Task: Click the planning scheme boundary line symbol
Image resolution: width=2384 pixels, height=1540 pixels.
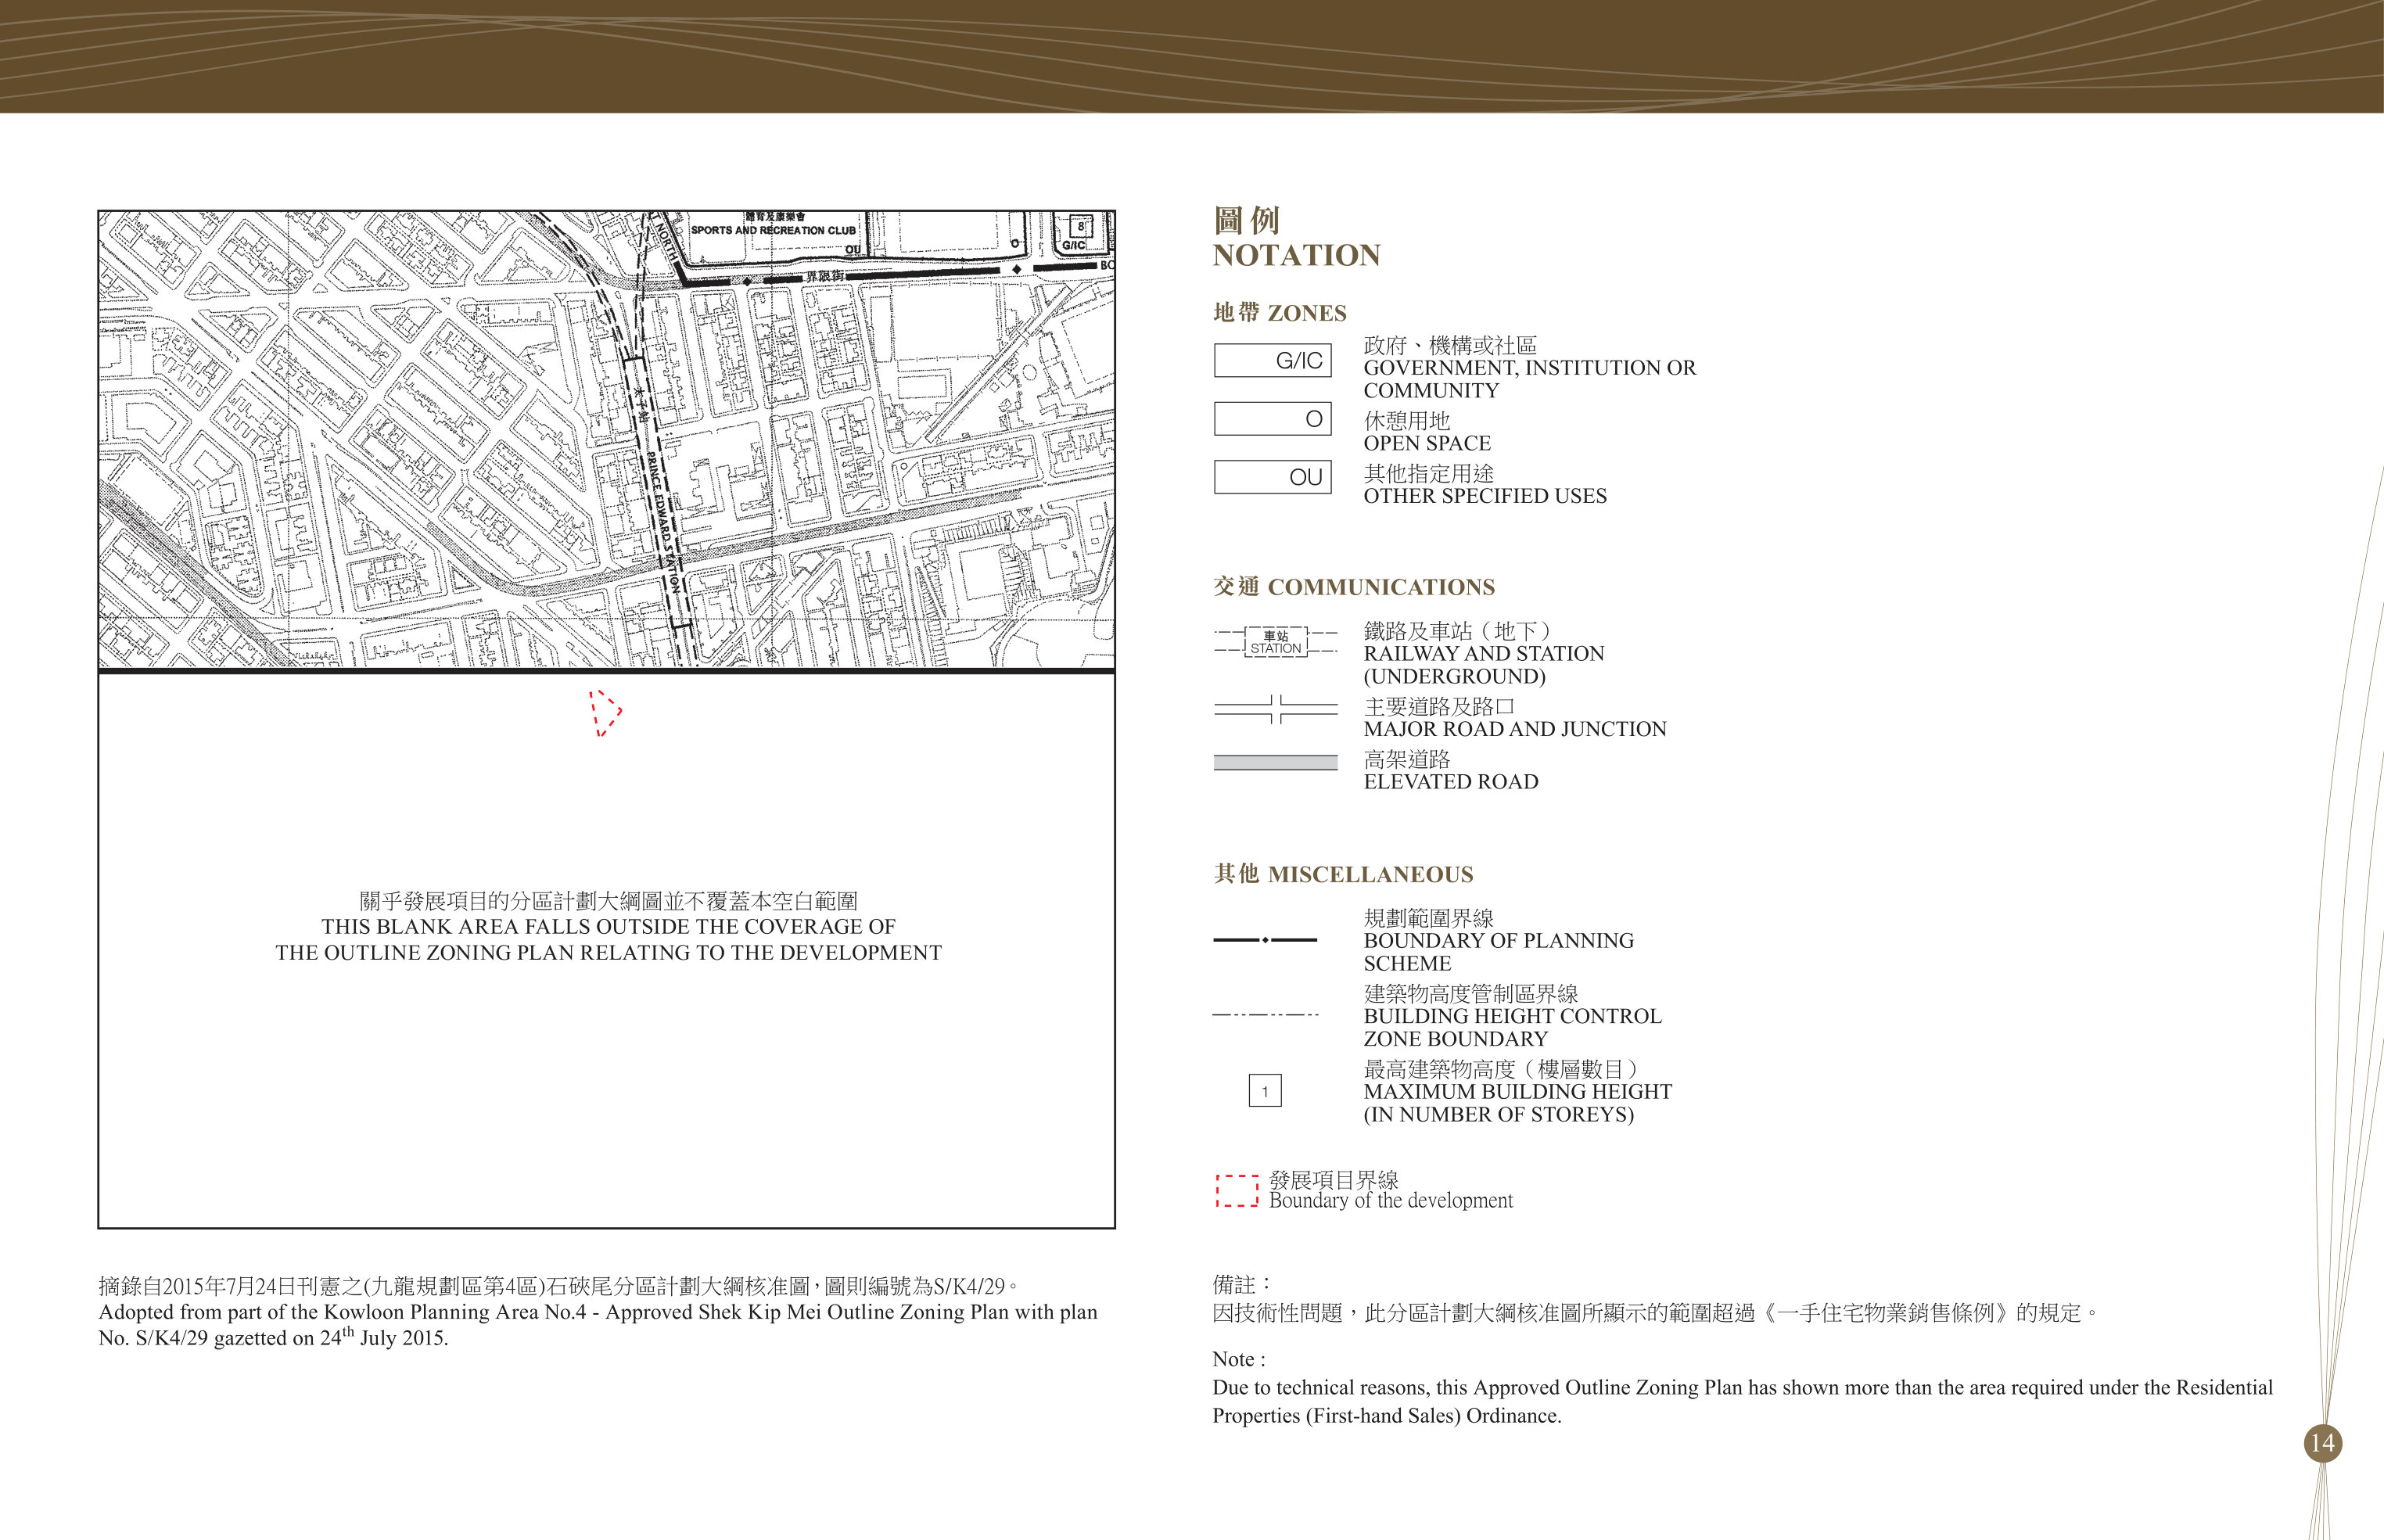Action: click(1265, 940)
